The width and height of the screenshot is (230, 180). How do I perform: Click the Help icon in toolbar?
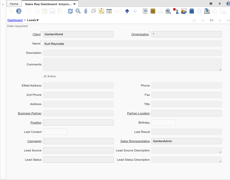click(19, 11)
